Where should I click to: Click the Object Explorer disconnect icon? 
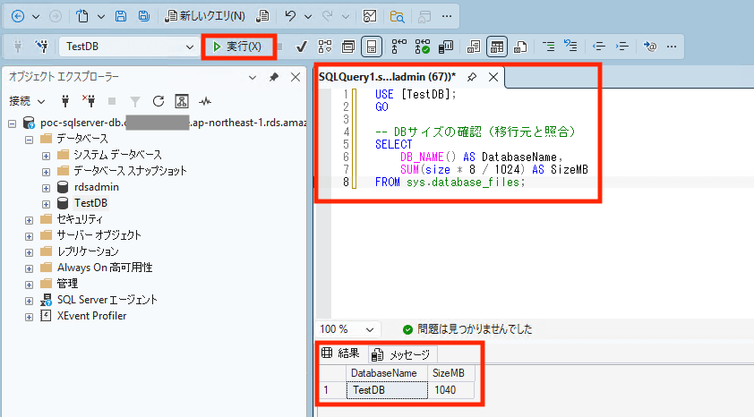(x=89, y=101)
